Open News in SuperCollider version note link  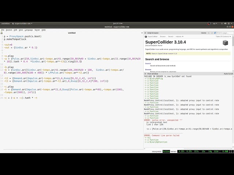164,54
